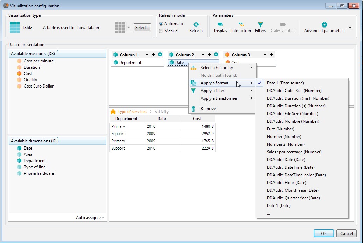Select the Phone hardware dimension
Screen dimensions: 363x243
pos(39,173)
